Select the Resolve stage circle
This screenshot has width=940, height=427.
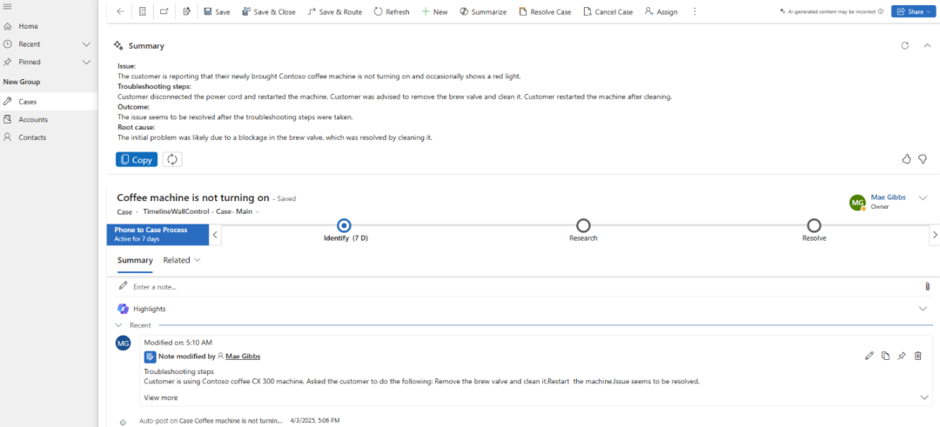814,225
